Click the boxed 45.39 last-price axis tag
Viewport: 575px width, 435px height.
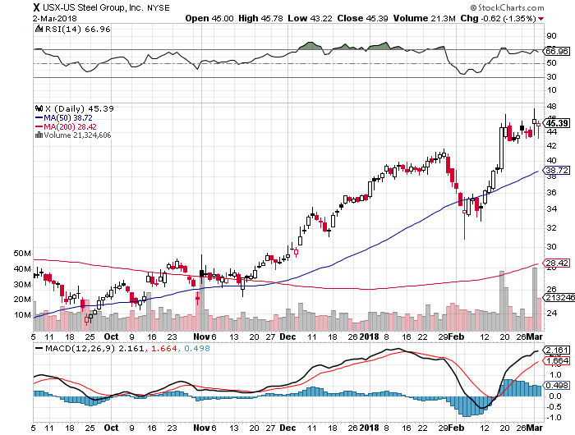557,123
